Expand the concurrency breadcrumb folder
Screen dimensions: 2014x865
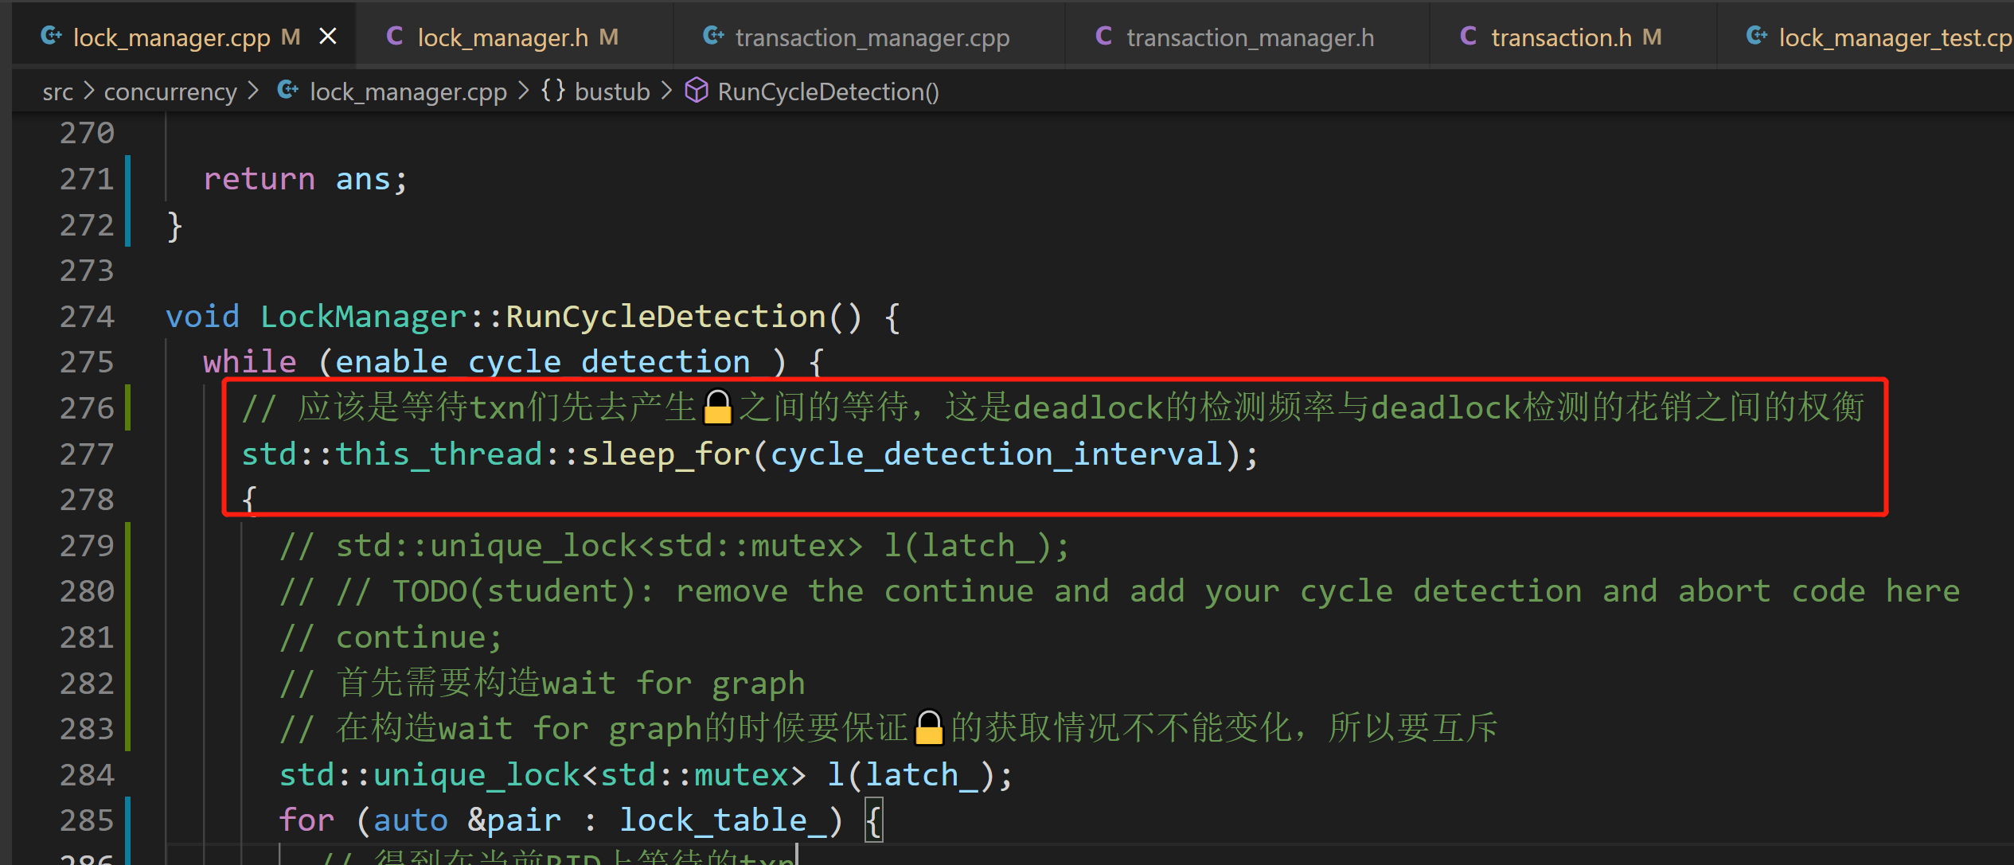170,92
